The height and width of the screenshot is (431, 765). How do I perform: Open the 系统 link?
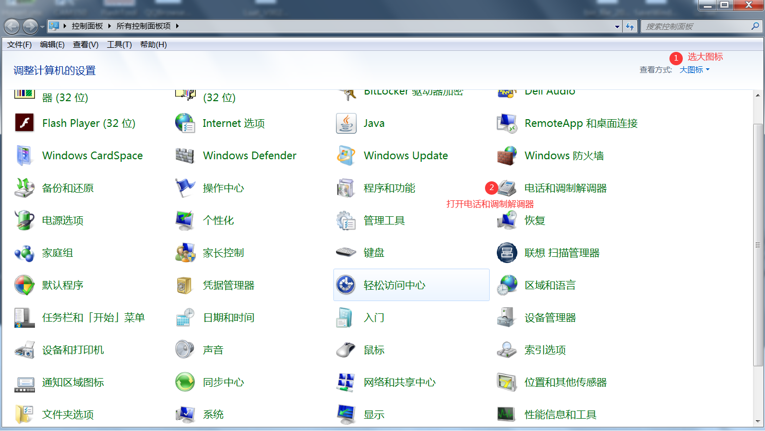click(x=213, y=415)
